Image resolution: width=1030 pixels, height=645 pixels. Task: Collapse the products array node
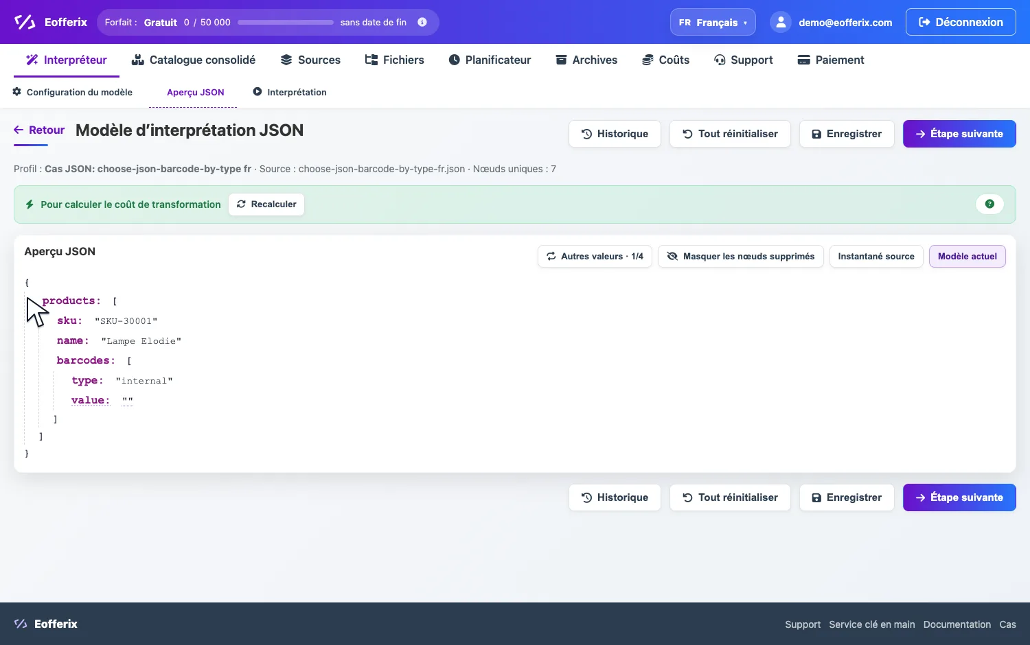point(71,301)
